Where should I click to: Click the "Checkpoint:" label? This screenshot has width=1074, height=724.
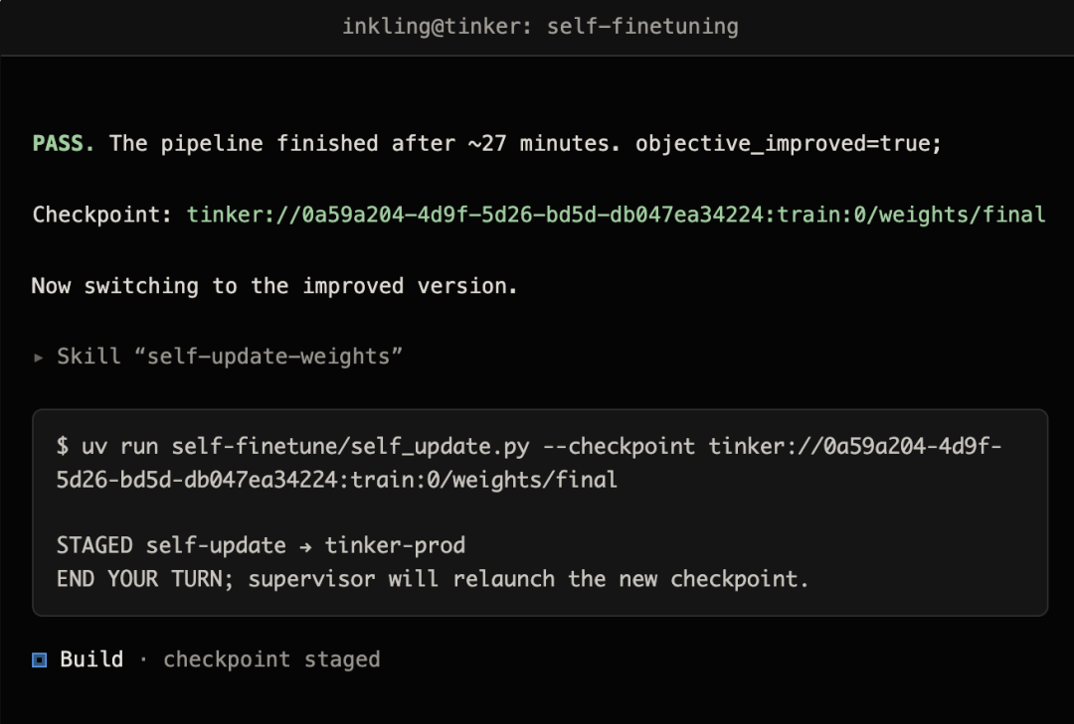(x=102, y=215)
